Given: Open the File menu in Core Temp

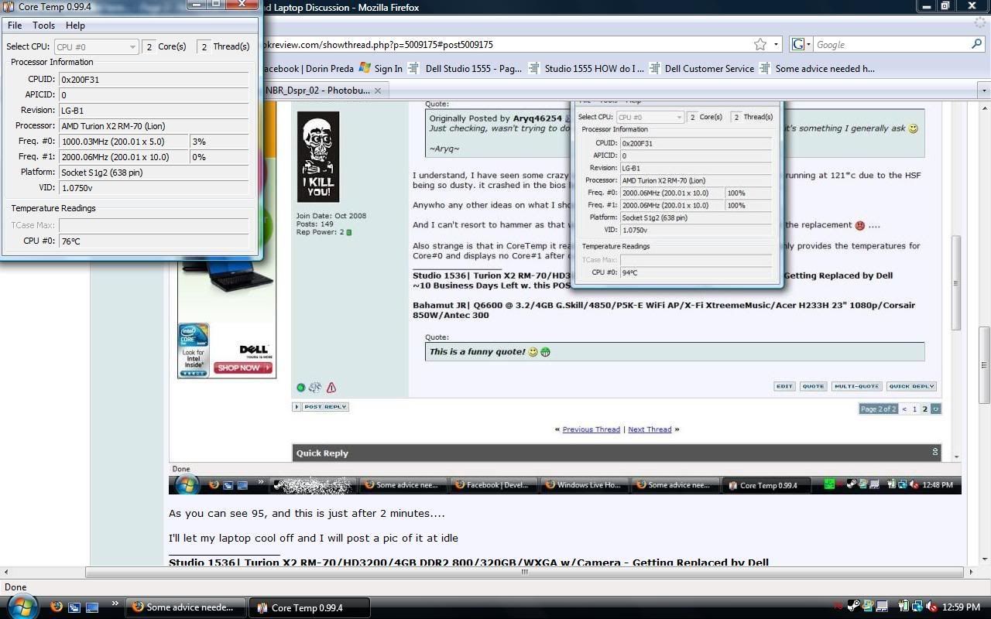Looking at the screenshot, I should (x=15, y=26).
